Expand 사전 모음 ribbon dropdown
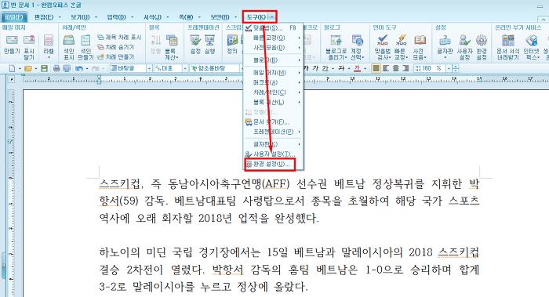This screenshot has height=297, width=549. point(419,54)
